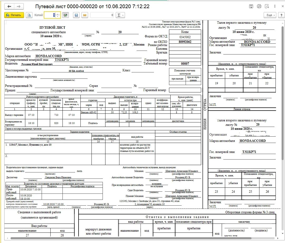Select cell 19 in first talon table
The height and width of the screenshot is (243, 285).
click(x=216, y=83)
